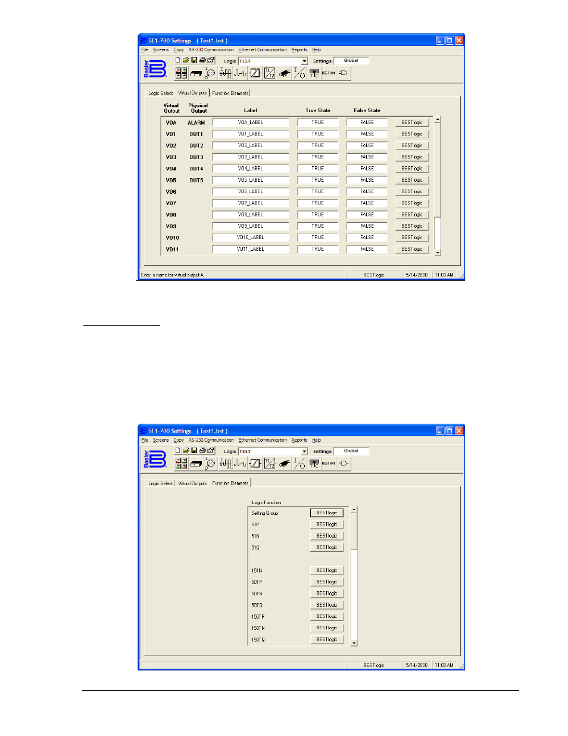Image resolution: width=568 pixels, height=736 pixels.
Task: Click the Save disk icon in the Function Elements window
Action: [194, 451]
